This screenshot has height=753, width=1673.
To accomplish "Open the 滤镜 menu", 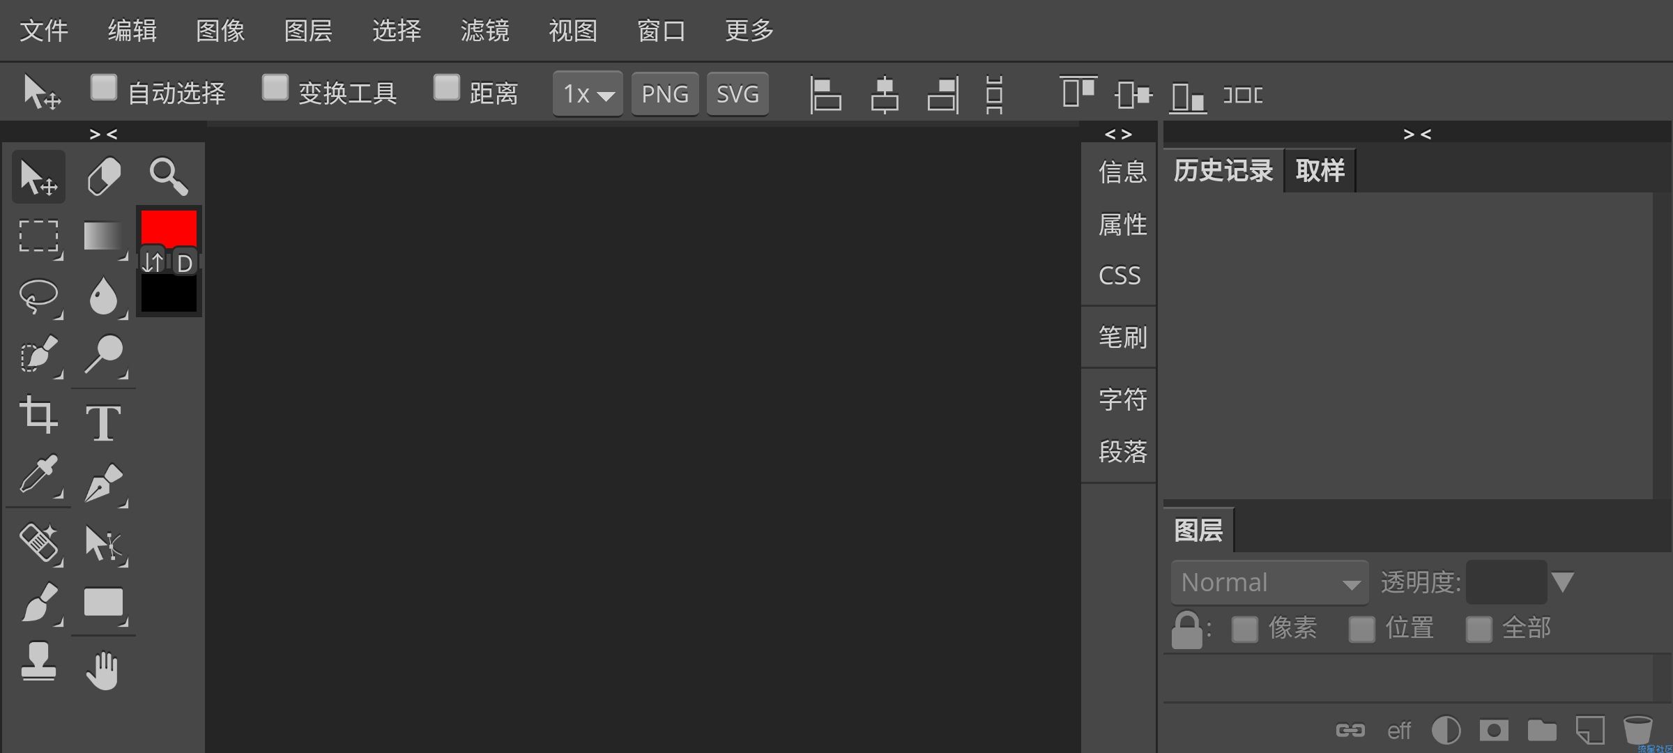I will tap(485, 31).
